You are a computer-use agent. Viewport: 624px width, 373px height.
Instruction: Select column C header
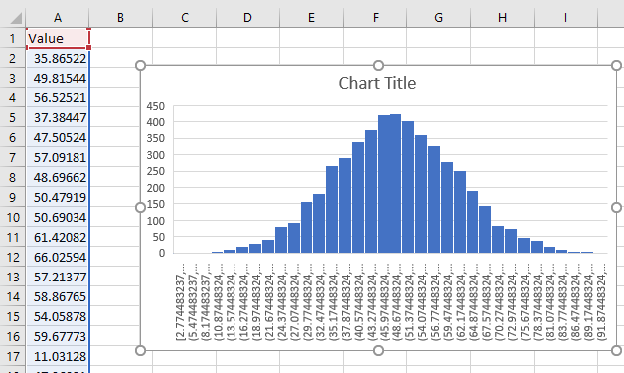(x=184, y=18)
